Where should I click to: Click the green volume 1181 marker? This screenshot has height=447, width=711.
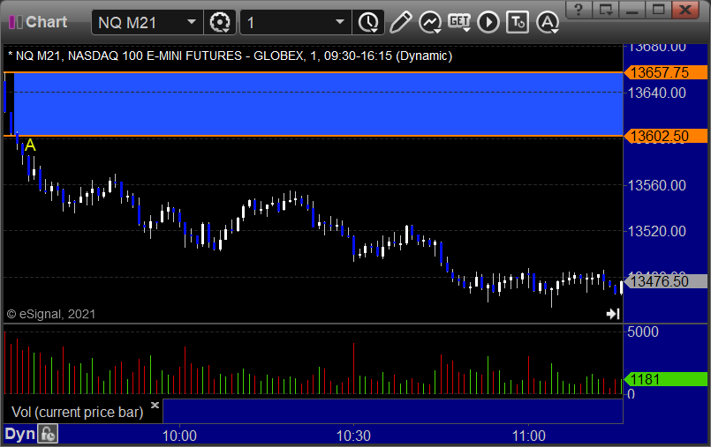coord(665,379)
